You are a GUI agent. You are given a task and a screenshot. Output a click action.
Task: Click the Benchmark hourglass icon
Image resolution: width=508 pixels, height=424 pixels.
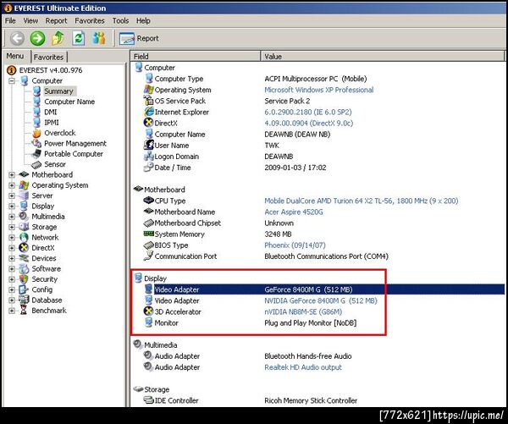(24, 311)
